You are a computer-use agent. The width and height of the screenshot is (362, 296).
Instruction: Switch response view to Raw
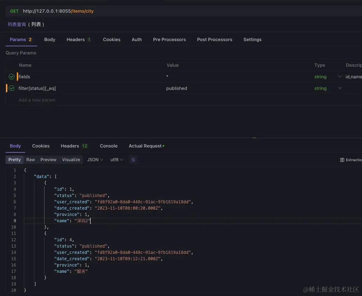pos(30,159)
